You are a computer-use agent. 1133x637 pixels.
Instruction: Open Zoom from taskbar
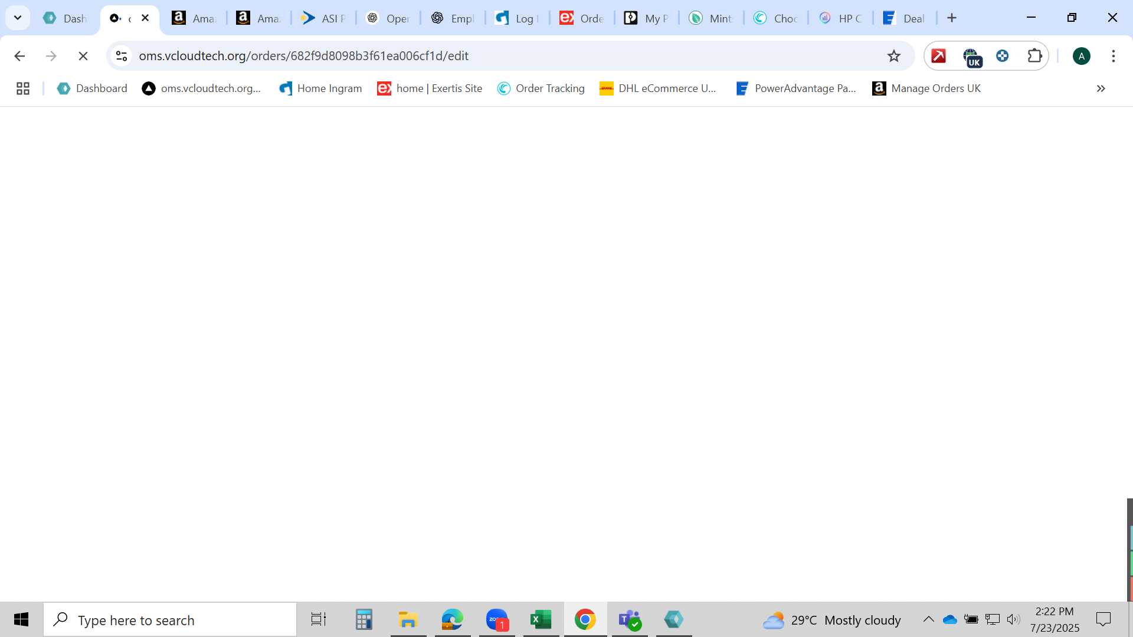(497, 620)
